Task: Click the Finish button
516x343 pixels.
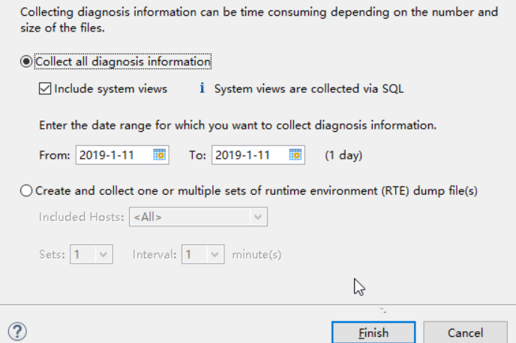Action: 373,333
